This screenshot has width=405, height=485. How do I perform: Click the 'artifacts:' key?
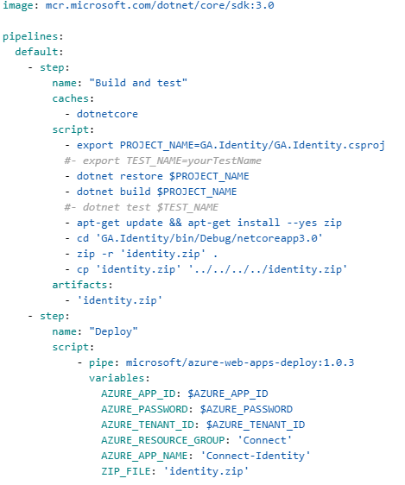pos(82,285)
